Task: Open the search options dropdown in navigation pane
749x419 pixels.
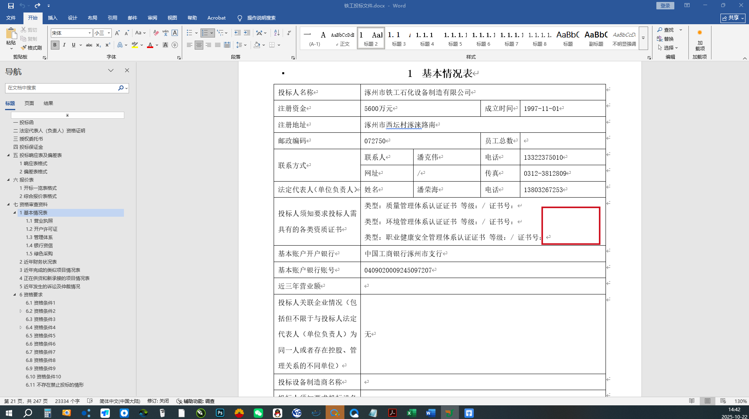Action: (126, 88)
